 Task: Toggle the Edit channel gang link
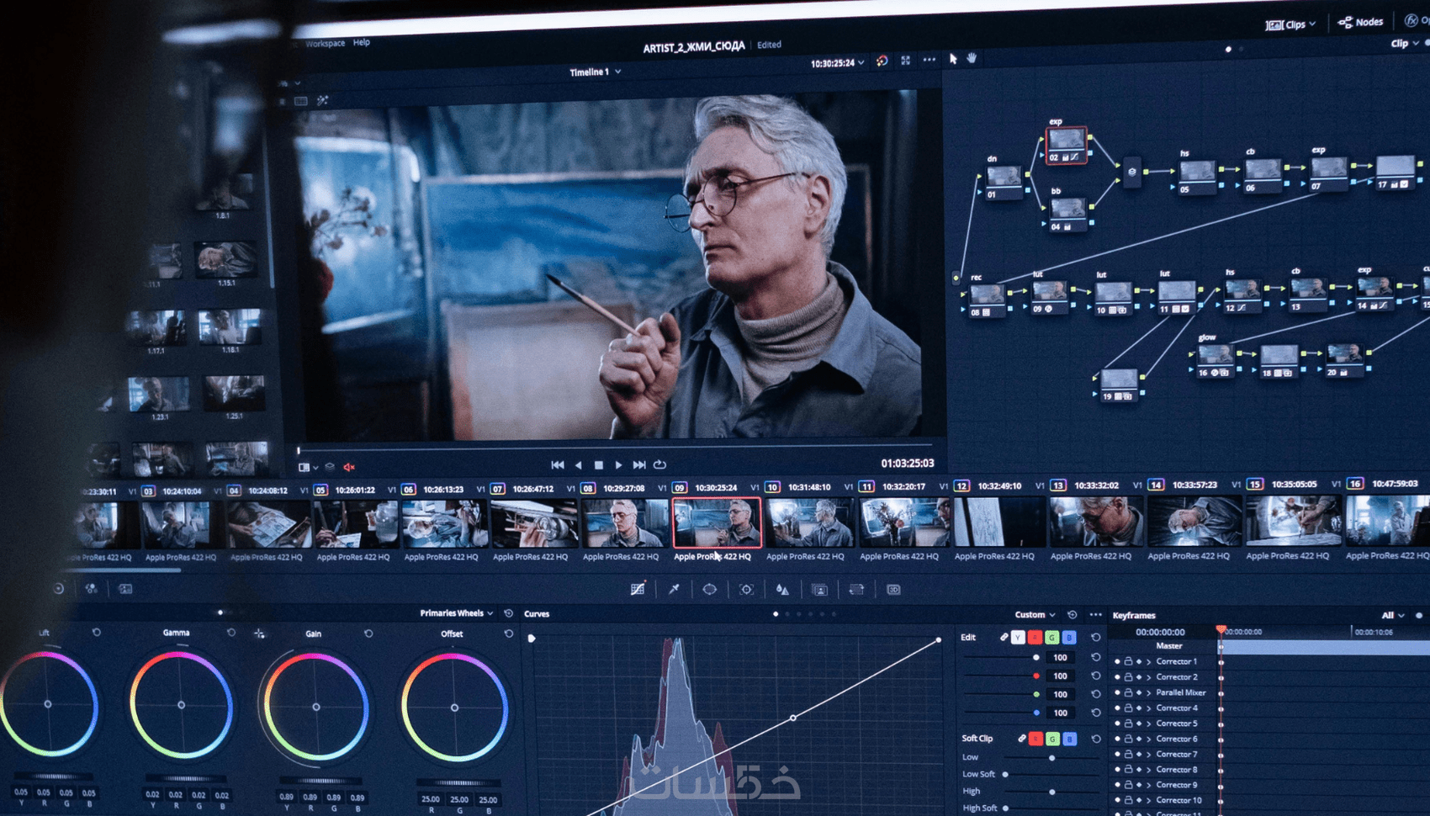pyautogui.click(x=1004, y=638)
